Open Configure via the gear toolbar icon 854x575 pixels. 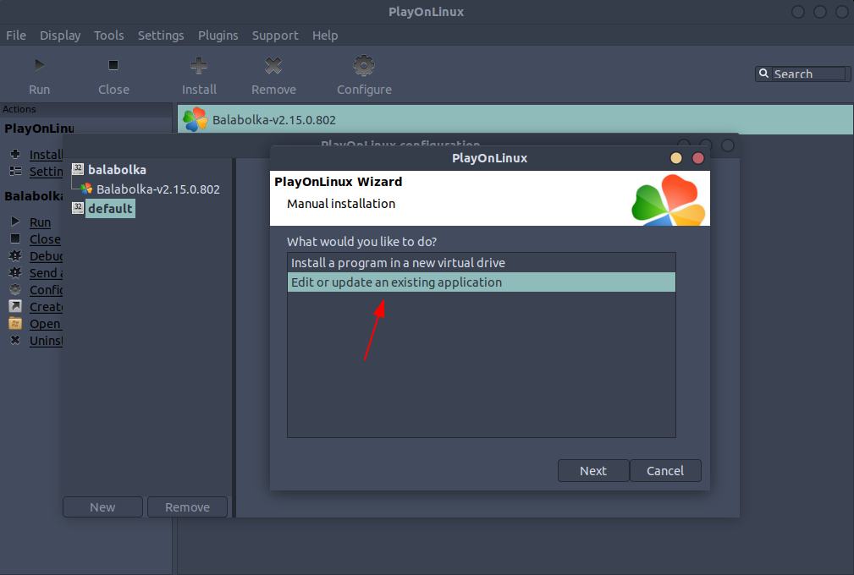363,64
